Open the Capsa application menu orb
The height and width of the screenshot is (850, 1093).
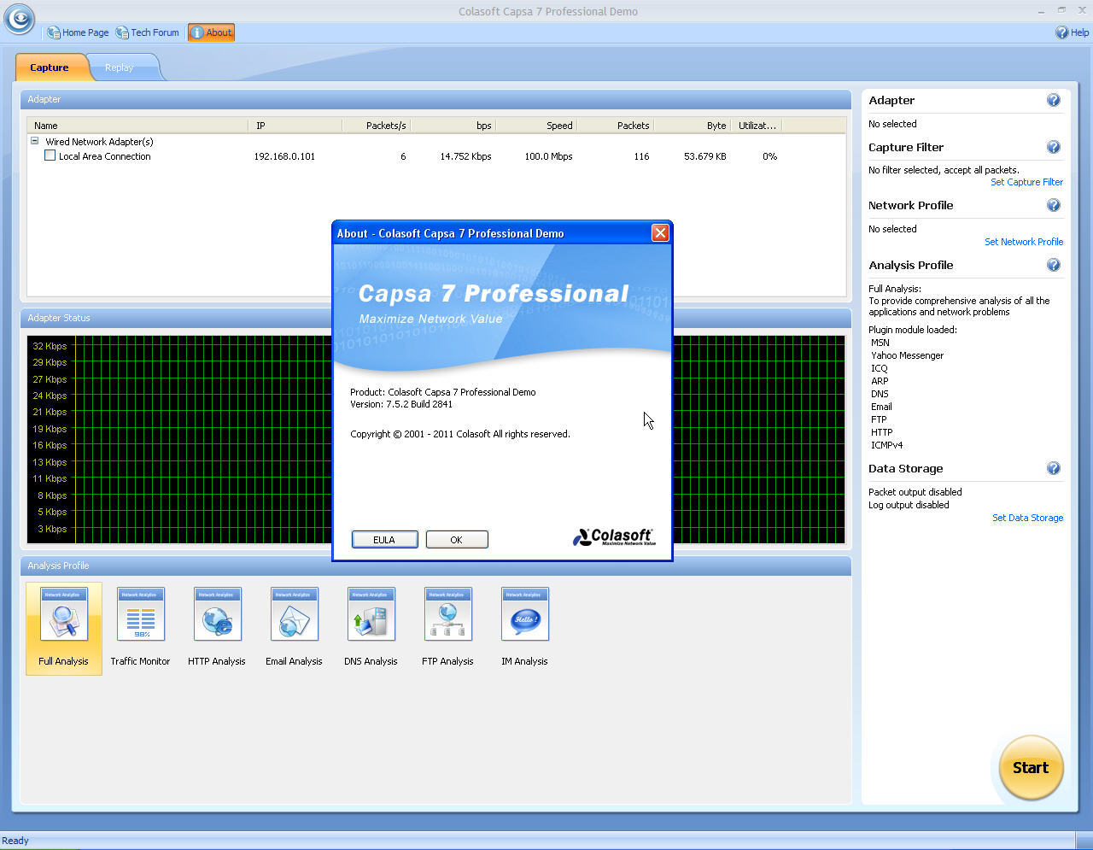[19, 18]
